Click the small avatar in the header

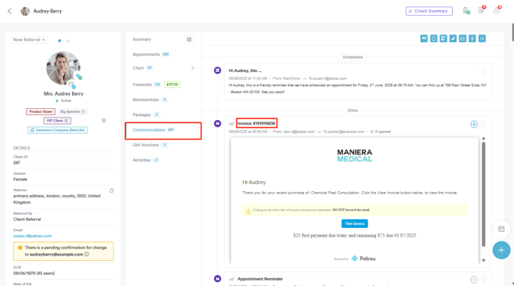tap(25, 11)
